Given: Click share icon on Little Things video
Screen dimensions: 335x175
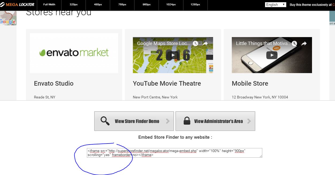Looking at the screenshot, I should (x=304, y=43).
